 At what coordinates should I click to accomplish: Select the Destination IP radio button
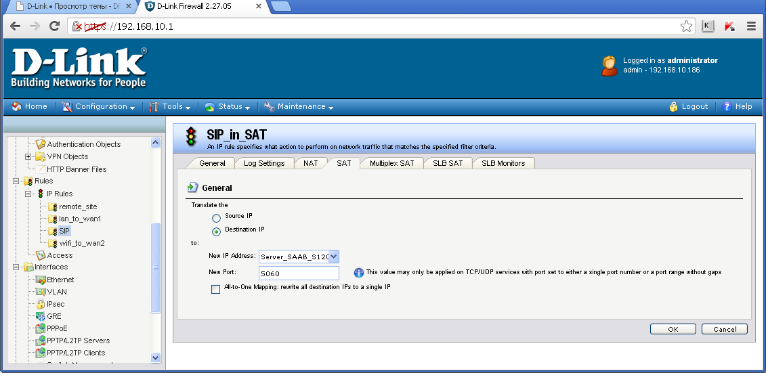point(217,232)
